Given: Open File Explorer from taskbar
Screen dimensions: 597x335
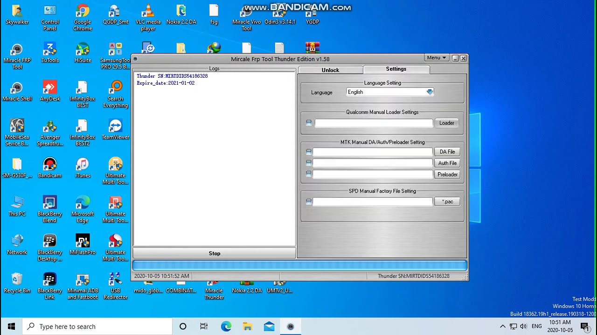Looking at the screenshot, I should point(248,326).
